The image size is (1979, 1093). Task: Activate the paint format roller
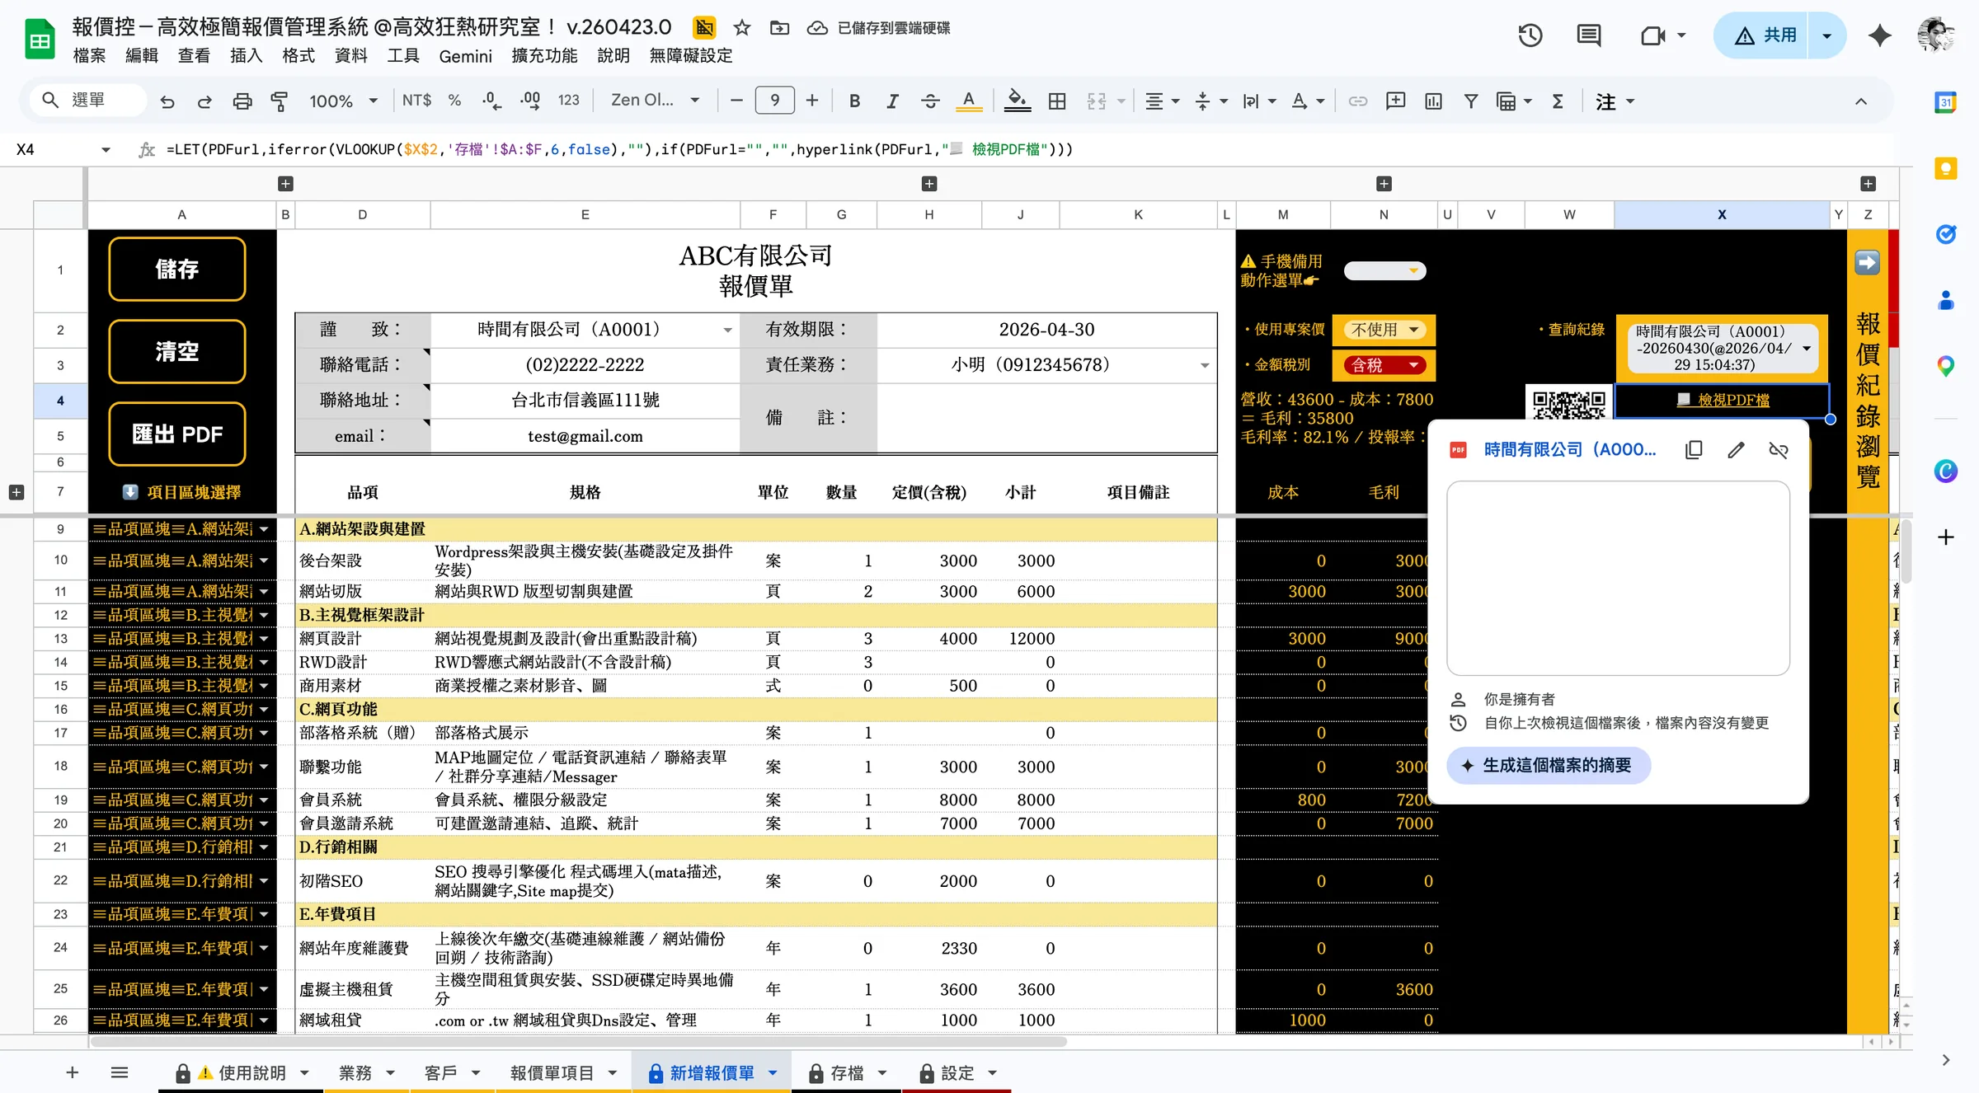pos(280,101)
